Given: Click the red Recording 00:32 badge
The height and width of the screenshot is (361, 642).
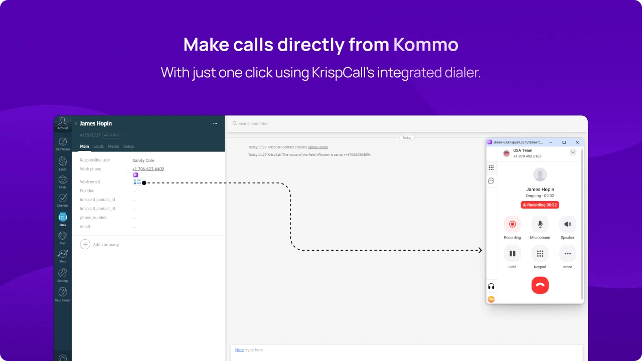Looking at the screenshot, I should [x=540, y=205].
